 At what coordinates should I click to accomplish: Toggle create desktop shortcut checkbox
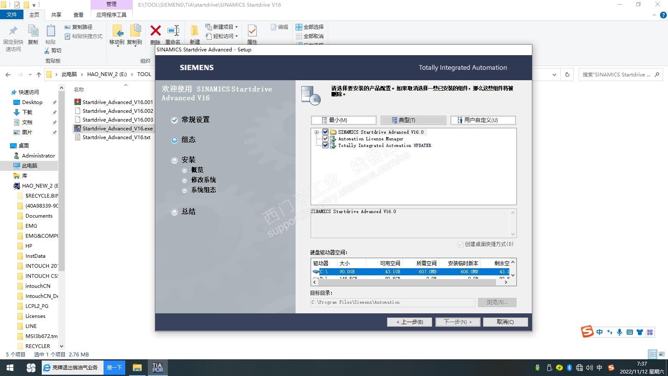coord(461,244)
